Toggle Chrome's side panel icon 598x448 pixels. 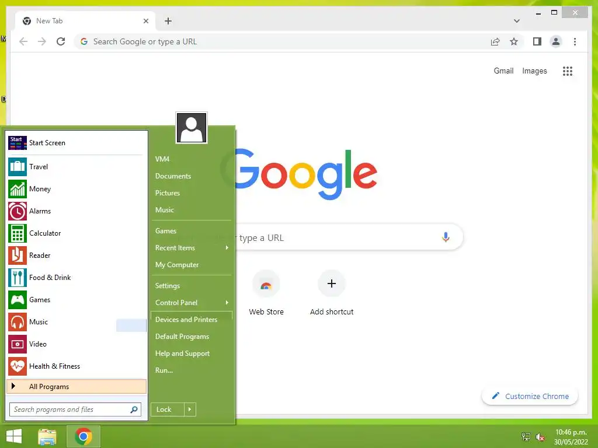click(537, 41)
